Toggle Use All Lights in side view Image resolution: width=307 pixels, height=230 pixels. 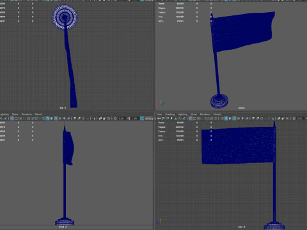click(242, 118)
